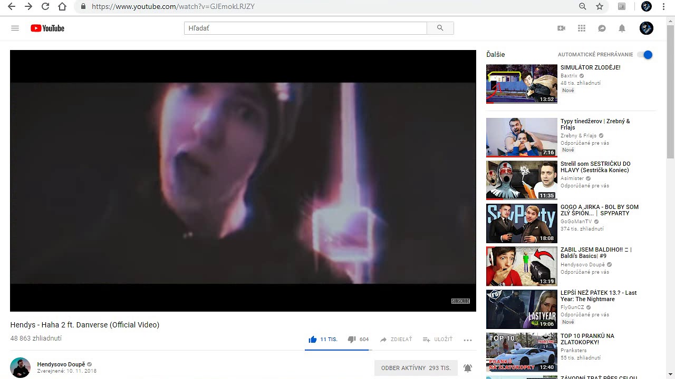Toggle the Automatické prehrávanie switch
The width and height of the screenshot is (675, 379).
click(645, 55)
